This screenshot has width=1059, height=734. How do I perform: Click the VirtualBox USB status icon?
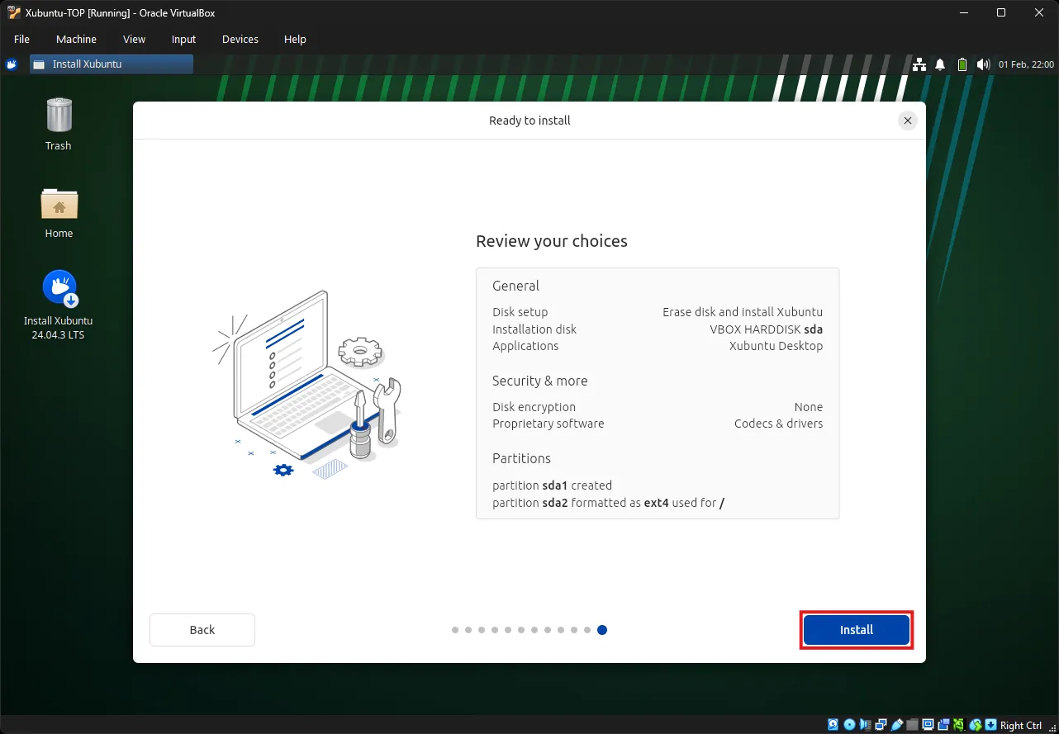pos(896,725)
